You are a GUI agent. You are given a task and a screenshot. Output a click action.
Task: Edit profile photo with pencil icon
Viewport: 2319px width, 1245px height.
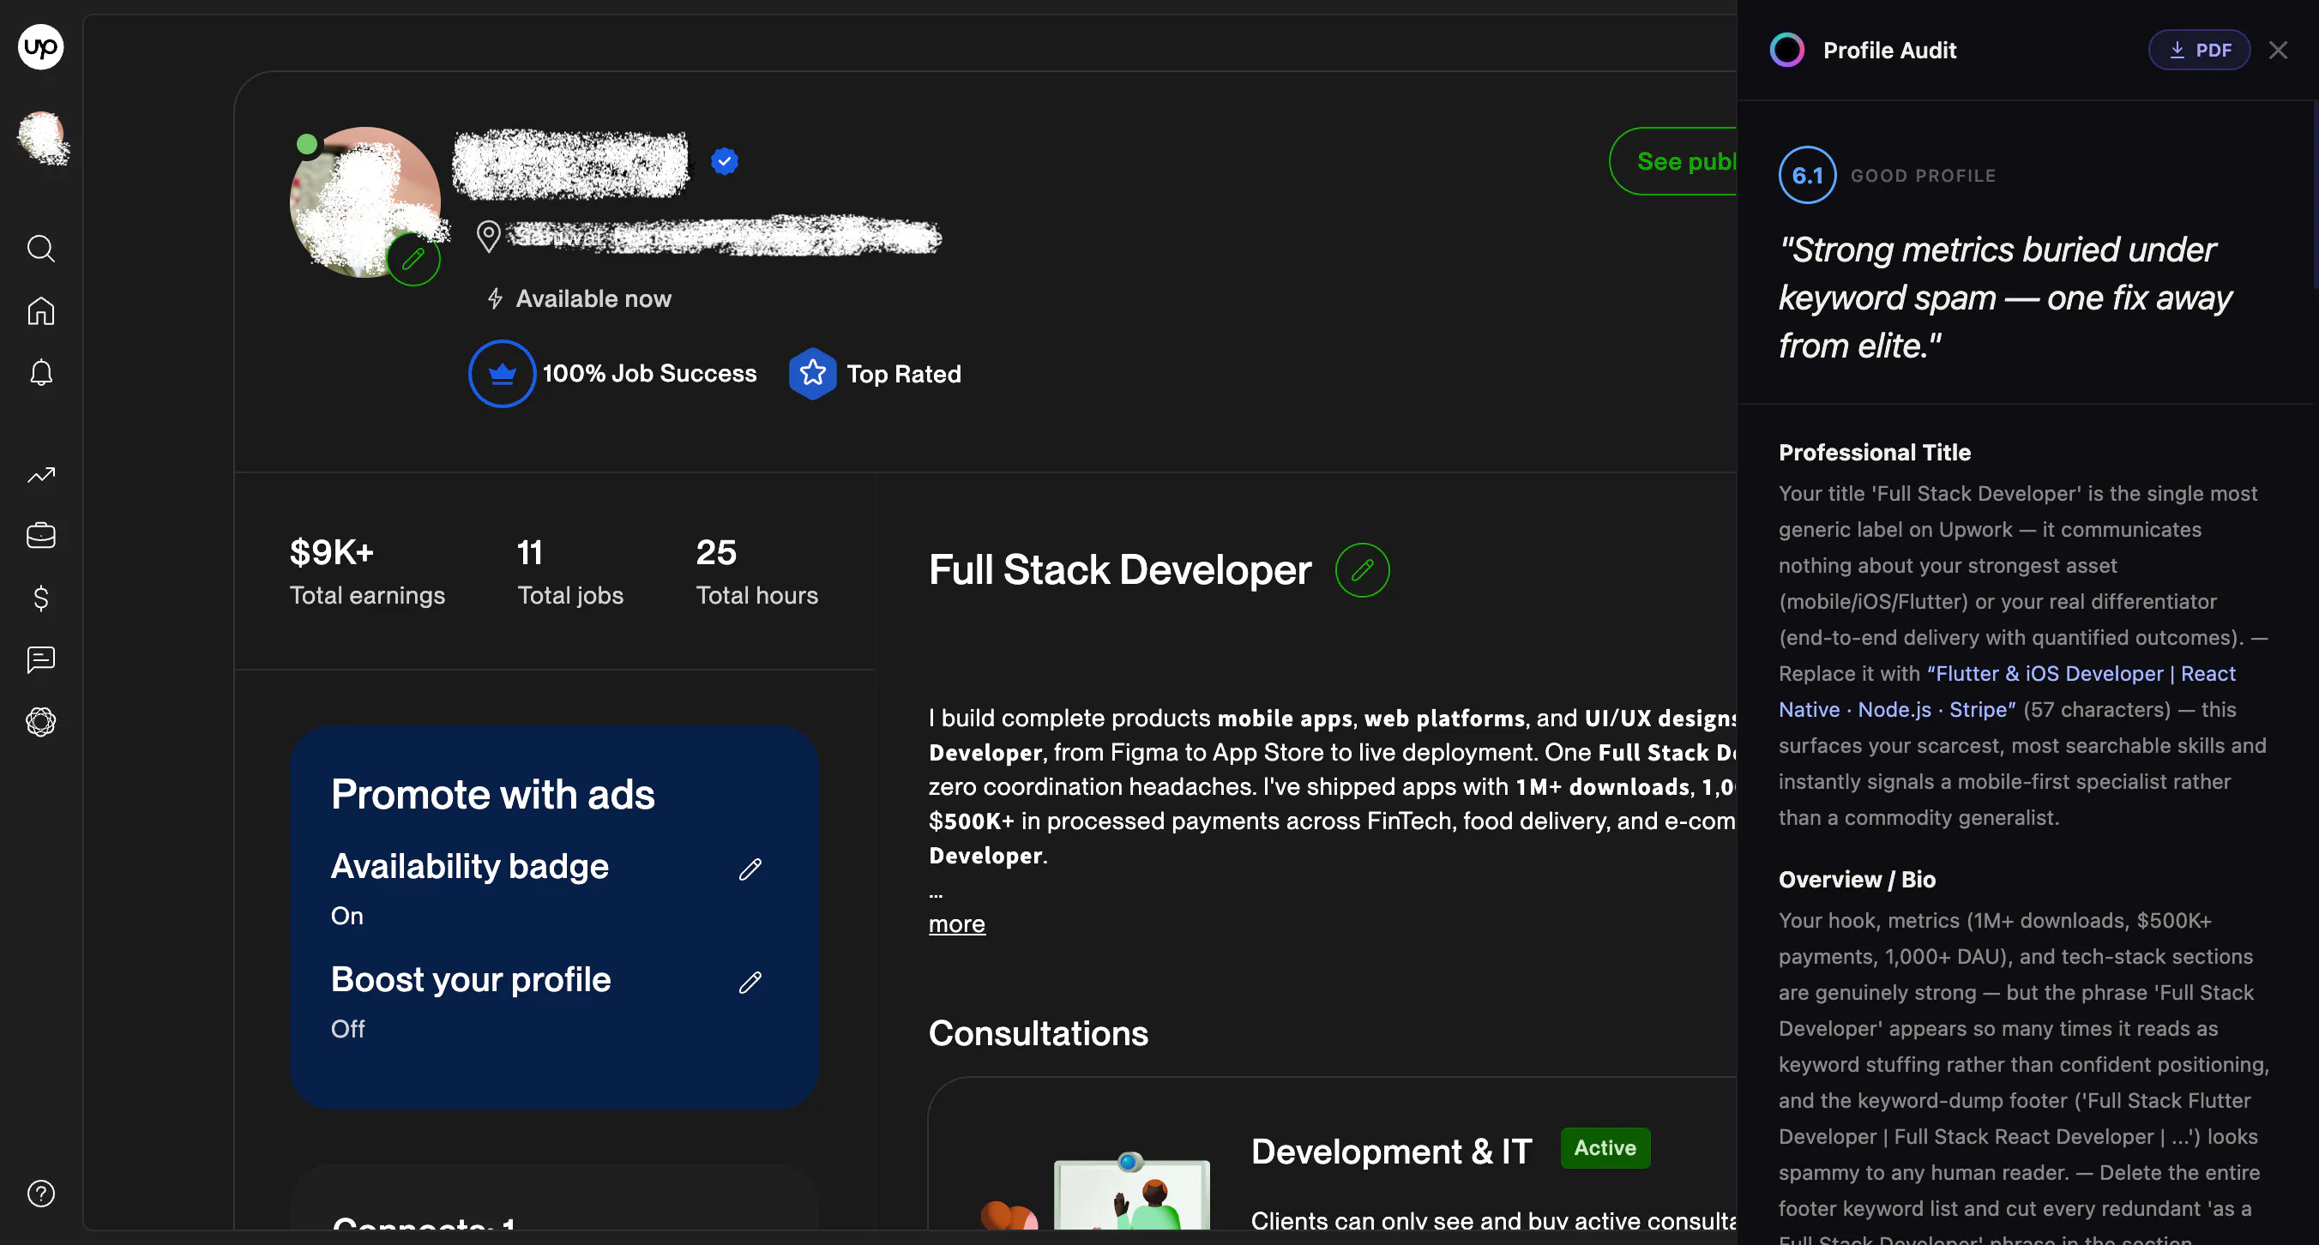pyautogui.click(x=413, y=259)
